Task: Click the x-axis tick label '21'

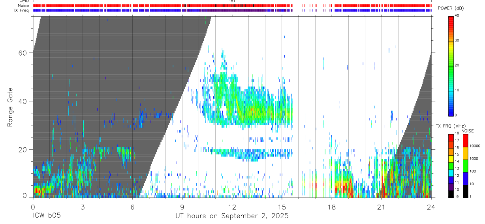Action: 381,207
